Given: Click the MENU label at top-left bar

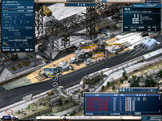Looking at the screenshot, I should [x=37, y=1].
